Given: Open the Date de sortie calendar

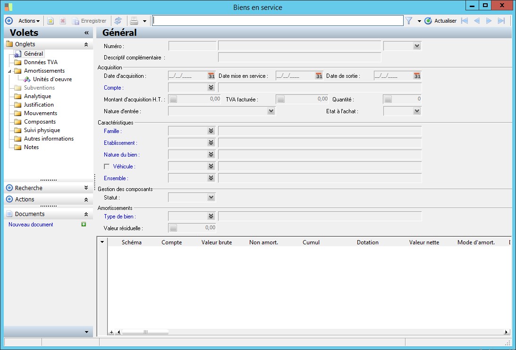Looking at the screenshot, I should [417, 76].
